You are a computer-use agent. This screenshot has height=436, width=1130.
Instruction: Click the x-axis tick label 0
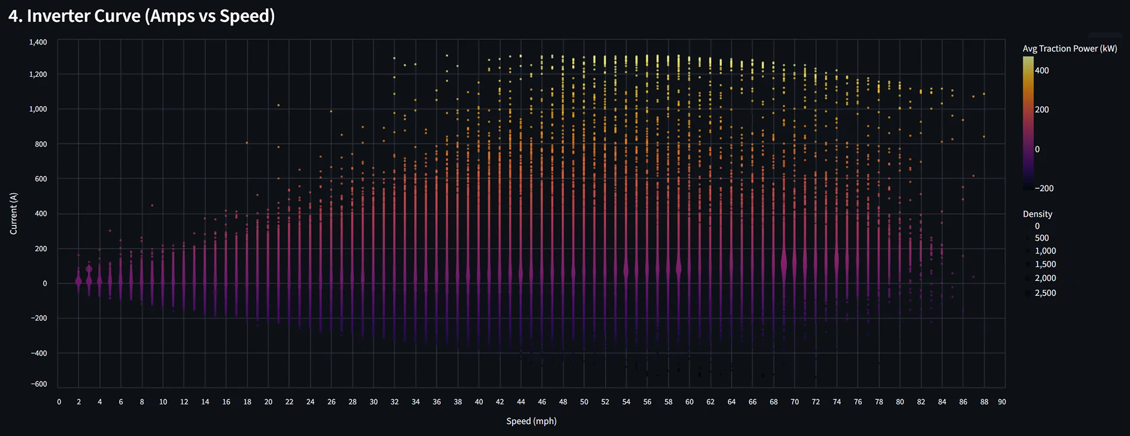click(59, 402)
